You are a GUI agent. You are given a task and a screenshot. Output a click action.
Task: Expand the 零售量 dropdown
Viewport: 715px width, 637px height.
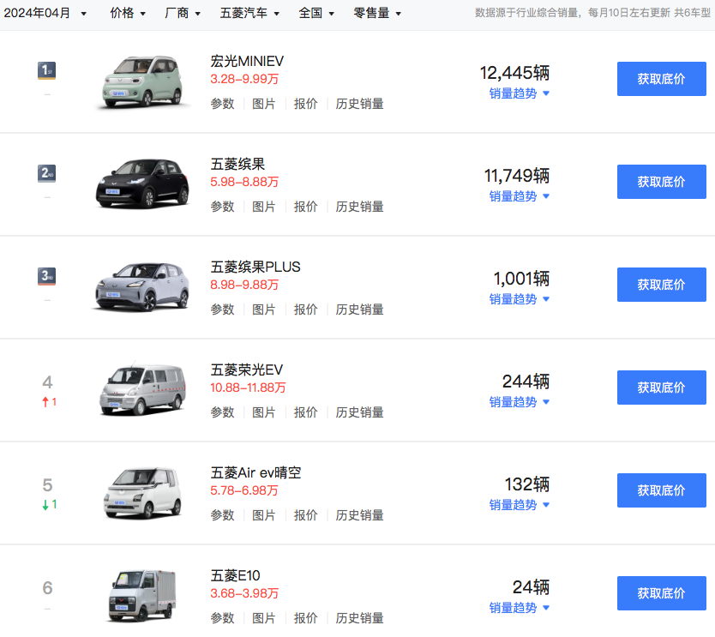pyautogui.click(x=377, y=13)
